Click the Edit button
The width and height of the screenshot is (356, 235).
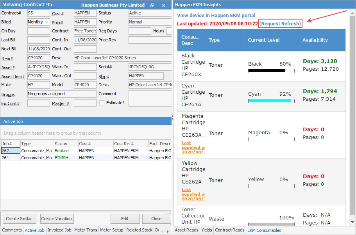(125, 219)
